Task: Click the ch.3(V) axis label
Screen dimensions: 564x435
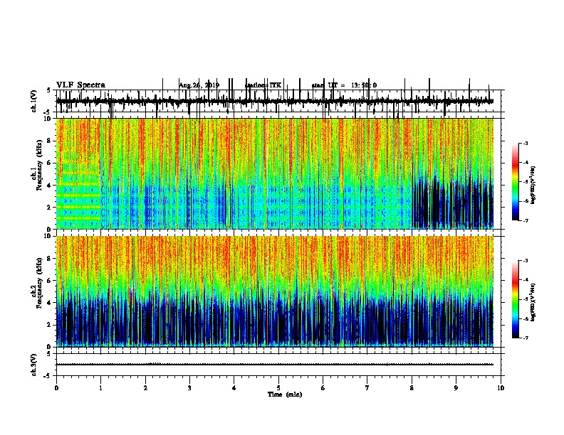Action: coord(34,365)
